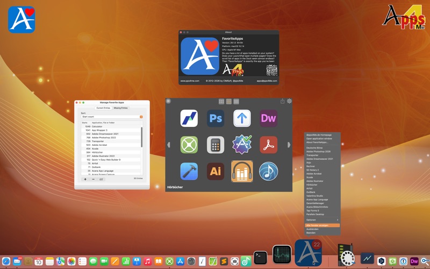Open Terminal from the Dock
Image resolution: width=430 pixels, height=269 pixels.
pos(260,258)
